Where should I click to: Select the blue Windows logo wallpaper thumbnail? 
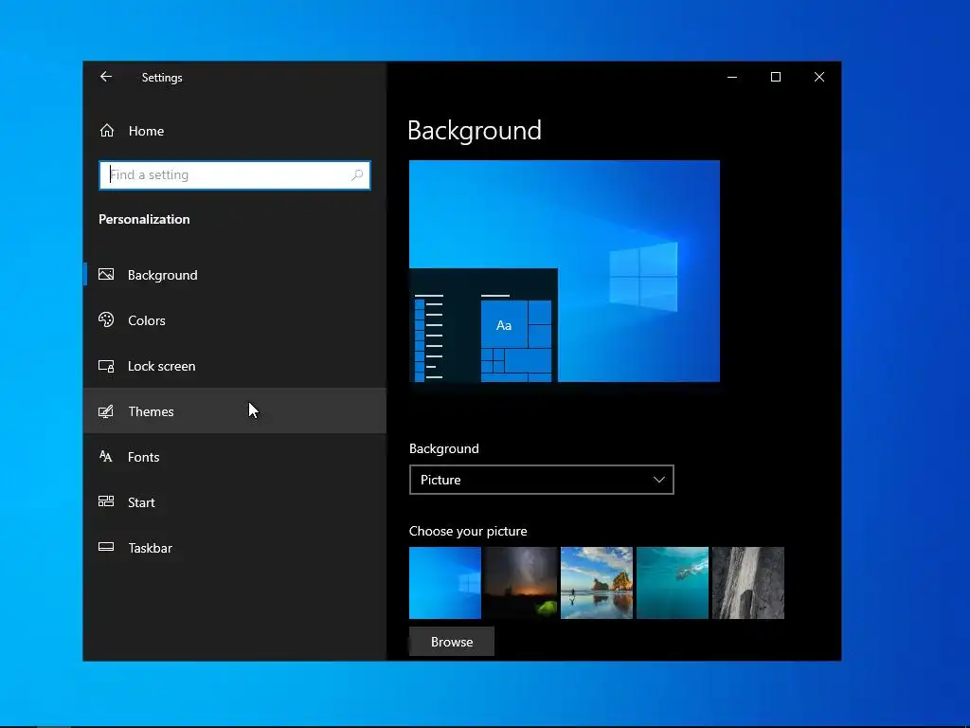(445, 583)
